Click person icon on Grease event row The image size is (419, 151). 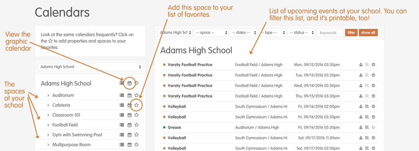pyautogui.click(x=360, y=127)
